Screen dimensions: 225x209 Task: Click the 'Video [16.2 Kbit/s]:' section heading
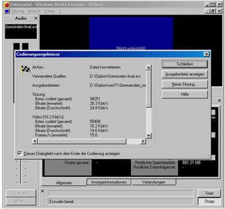click(48, 117)
